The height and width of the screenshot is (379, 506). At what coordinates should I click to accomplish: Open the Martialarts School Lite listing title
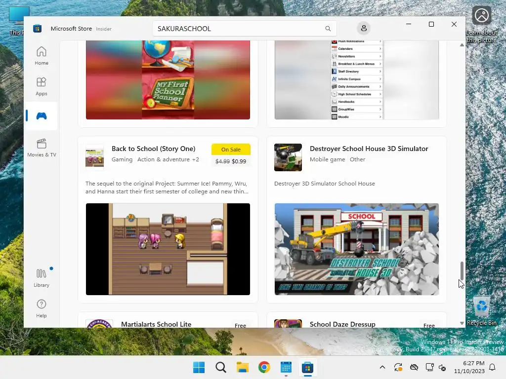156,324
